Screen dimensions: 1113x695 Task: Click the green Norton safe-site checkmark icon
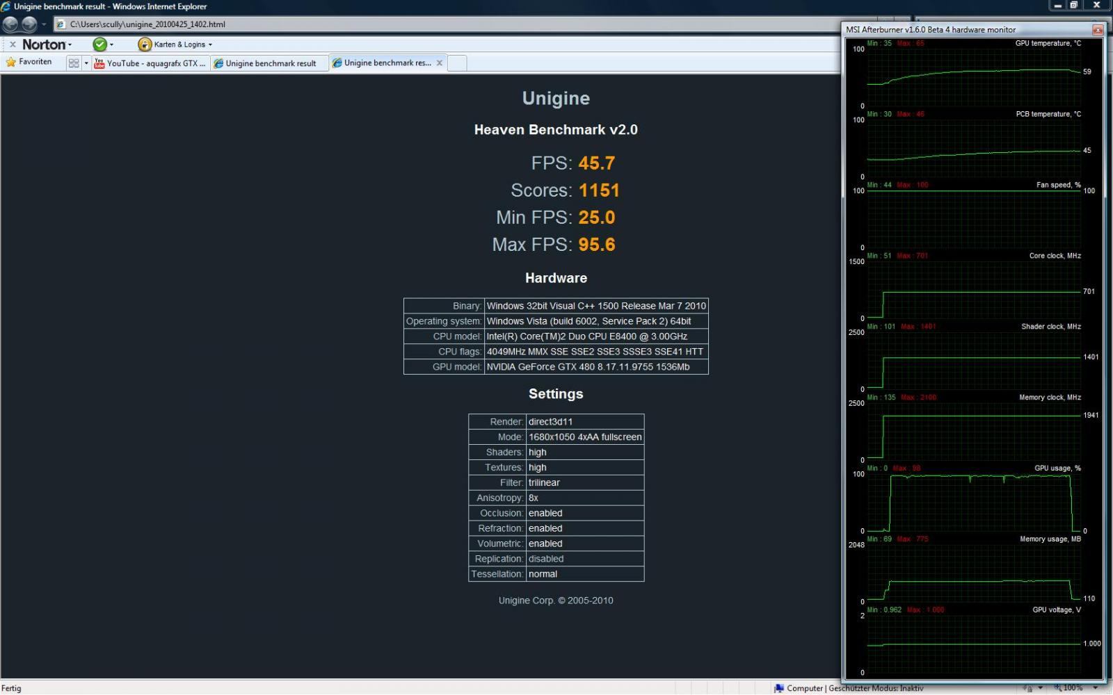[x=100, y=44]
